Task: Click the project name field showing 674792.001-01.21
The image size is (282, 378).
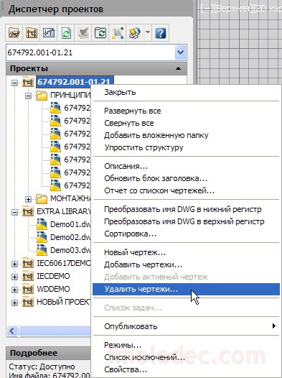Action: (90, 52)
